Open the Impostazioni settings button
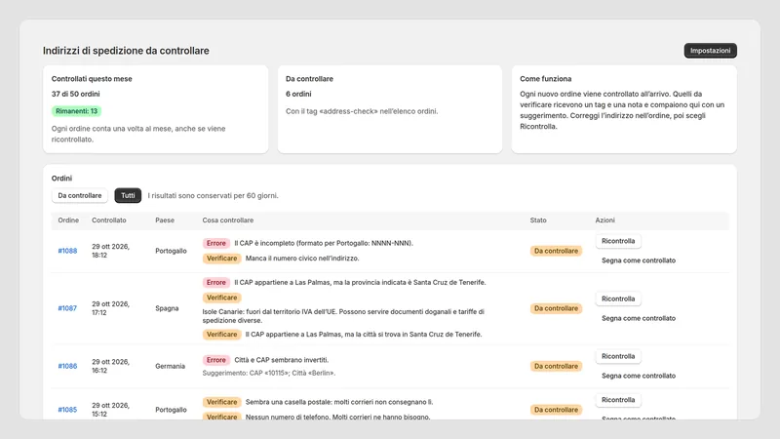Viewport: 780px width, 439px height. (x=710, y=51)
